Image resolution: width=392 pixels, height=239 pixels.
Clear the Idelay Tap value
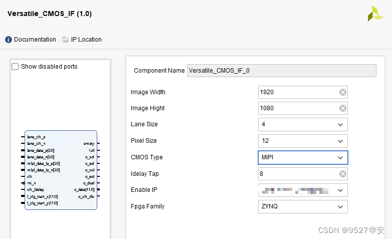[x=342, y=174]
